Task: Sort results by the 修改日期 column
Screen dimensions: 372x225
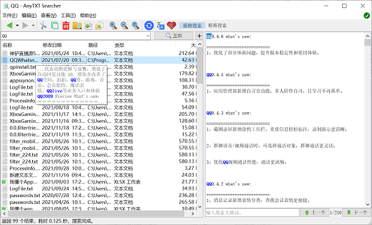Action: 64,45
